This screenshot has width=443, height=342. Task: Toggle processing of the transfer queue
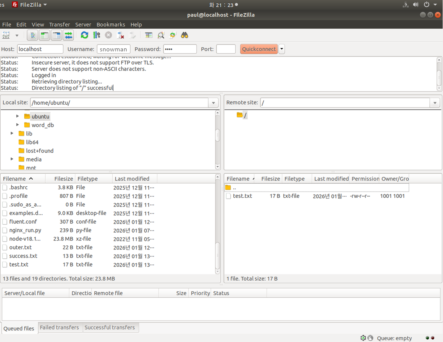point(96,35)
